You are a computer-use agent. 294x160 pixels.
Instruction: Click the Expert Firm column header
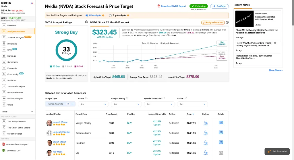tap(81, 114)
